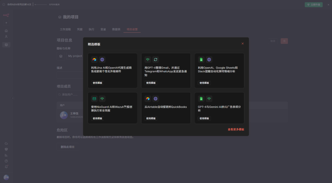This screenshot has height=183, width=332.
Task: Click the 删除此项目 button
Action: click(68, 147)
